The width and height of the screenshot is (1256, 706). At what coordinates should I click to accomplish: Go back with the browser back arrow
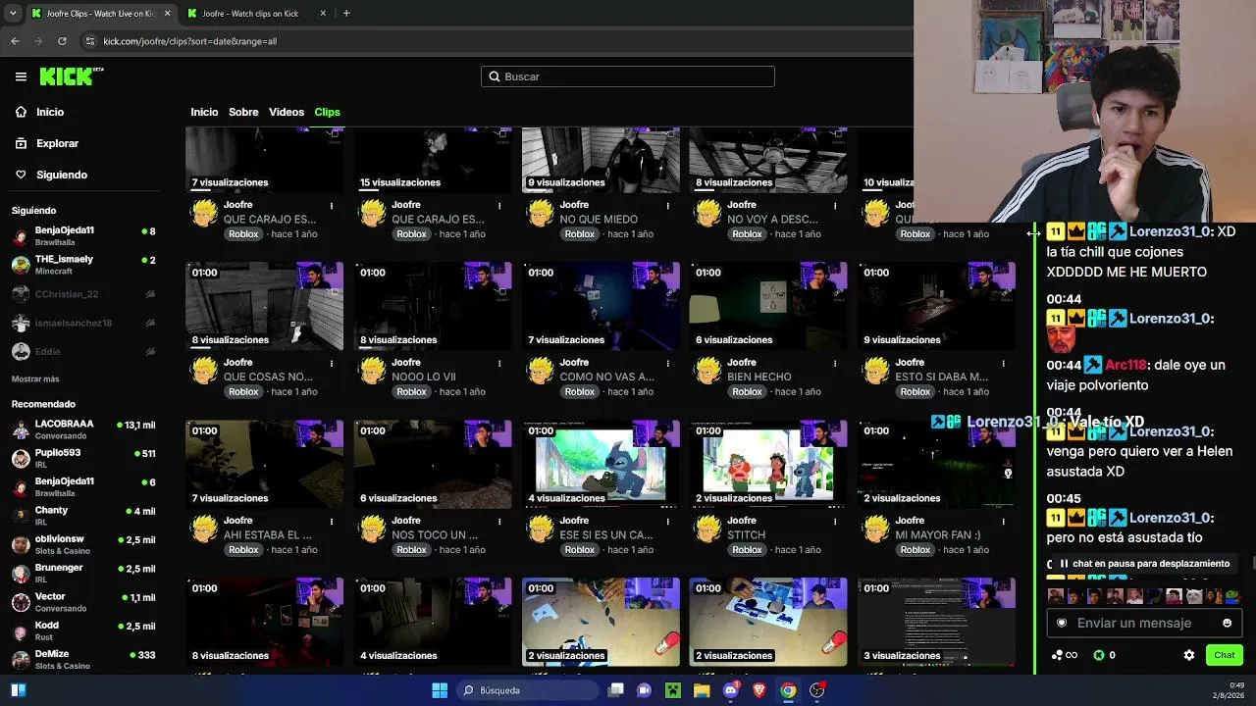(x=15, y=41)
